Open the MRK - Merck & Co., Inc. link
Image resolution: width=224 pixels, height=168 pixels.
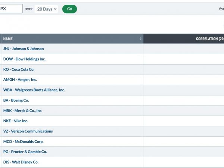click(x=23, y=111)
